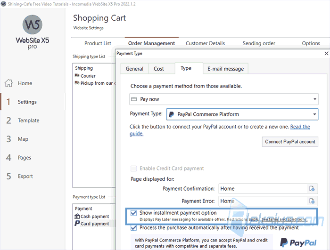Click the Payment Error Home field

(263, 201)
